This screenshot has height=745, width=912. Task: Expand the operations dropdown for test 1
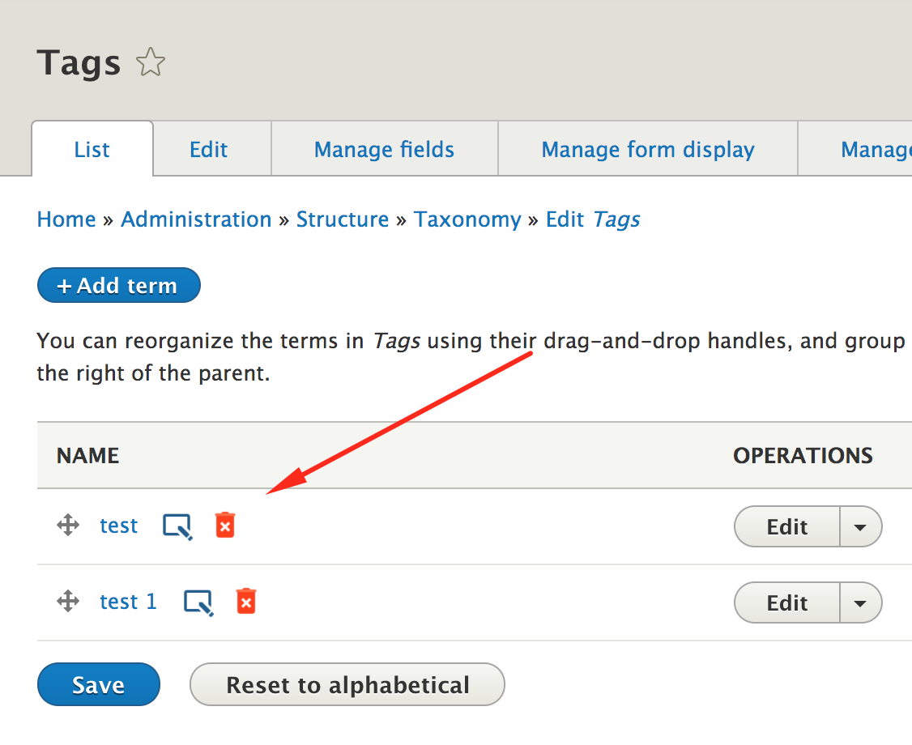point(860,603)
